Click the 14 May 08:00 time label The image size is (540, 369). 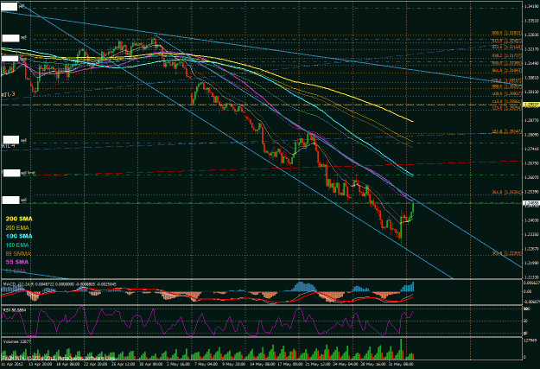pyautogui.click(x=262, y=364)
